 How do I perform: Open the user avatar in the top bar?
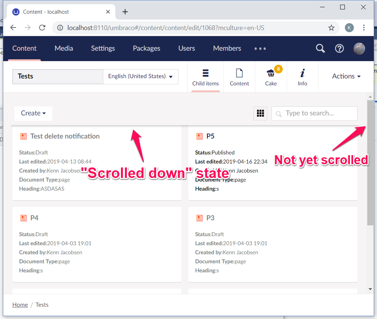pos(359,48)
